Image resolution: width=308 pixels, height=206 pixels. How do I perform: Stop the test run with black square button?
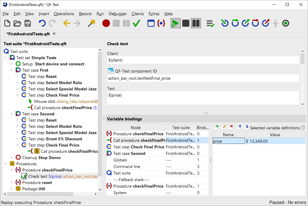(x=186, y=23)
